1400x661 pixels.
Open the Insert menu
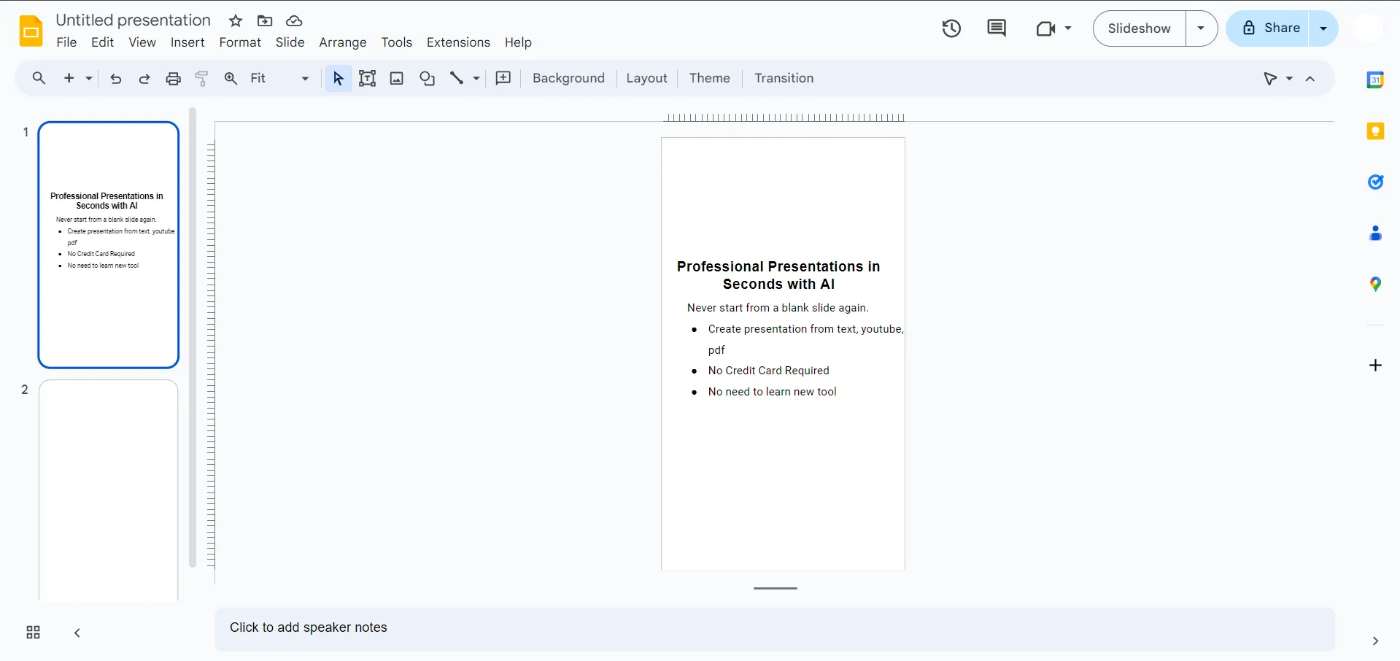187,42
